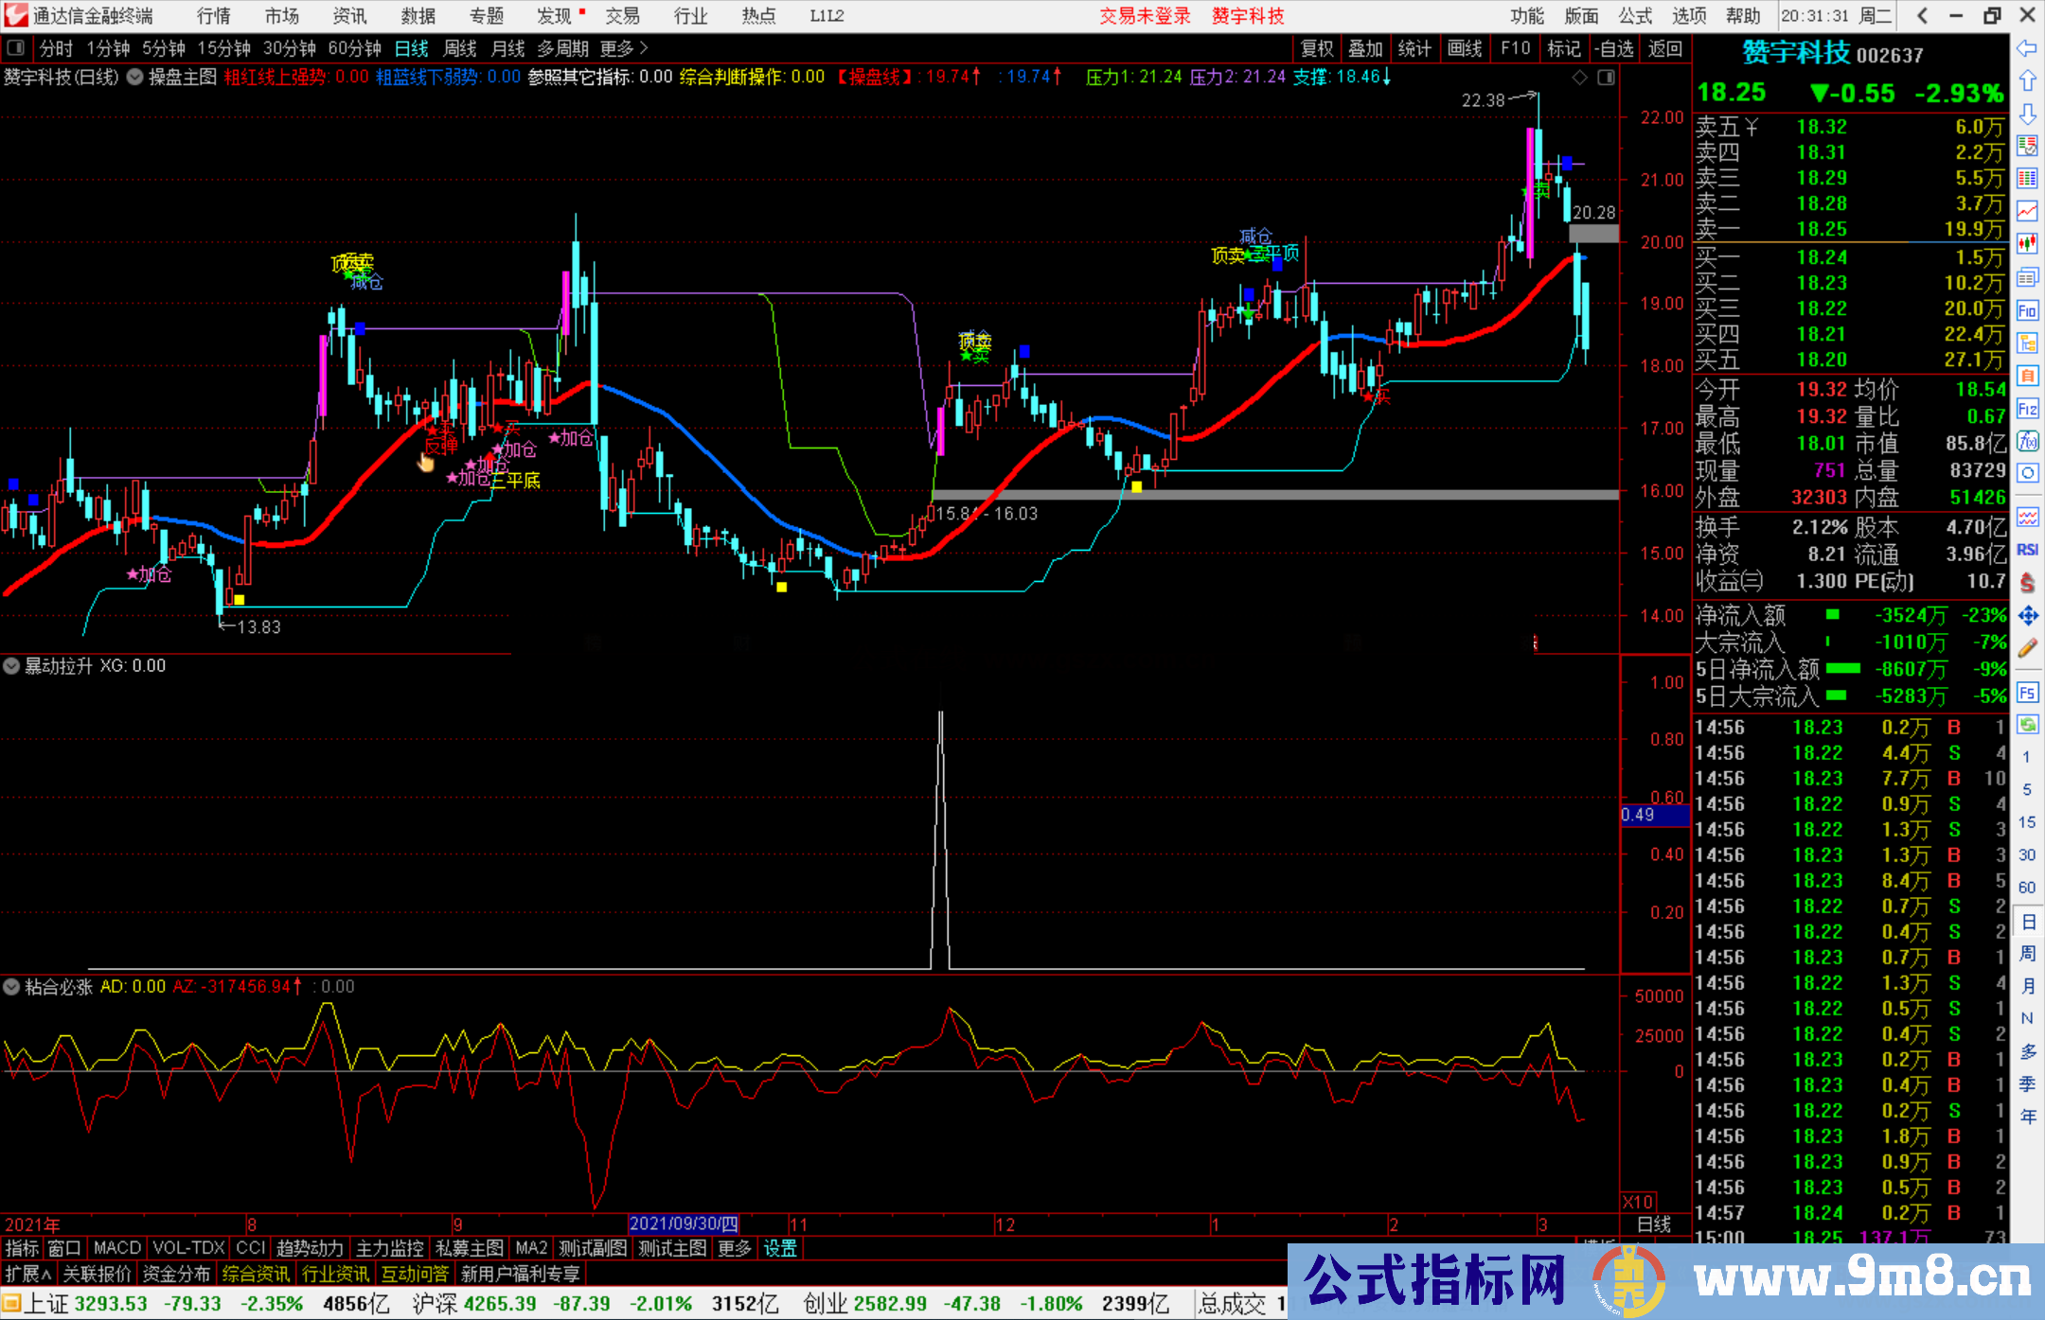Select the MACD indicator tab at bottom
The height and width of the screenshot is (1320, 2045).
116,1248
